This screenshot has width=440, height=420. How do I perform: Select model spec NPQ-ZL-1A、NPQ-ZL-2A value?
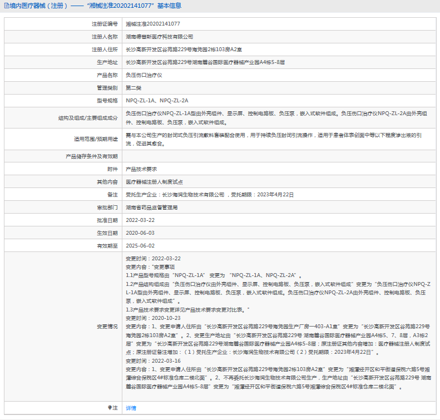pyautogui.click(x=157, y=101)
